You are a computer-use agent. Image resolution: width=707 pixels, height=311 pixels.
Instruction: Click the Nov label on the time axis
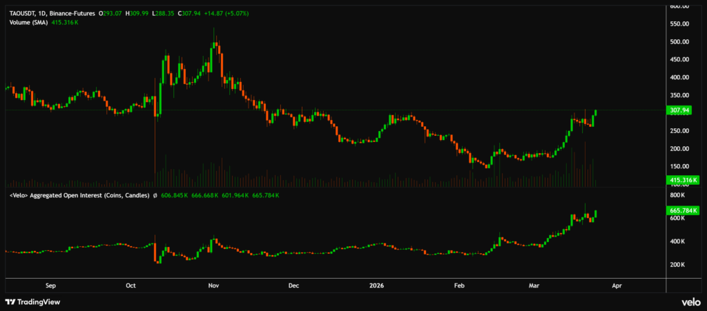(x=214, y=284)
